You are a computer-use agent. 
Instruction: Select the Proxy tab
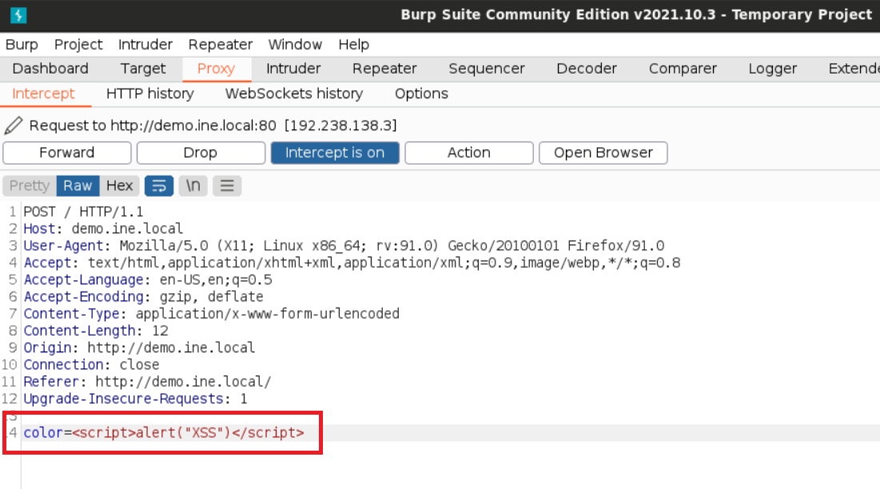pos(216,69)
